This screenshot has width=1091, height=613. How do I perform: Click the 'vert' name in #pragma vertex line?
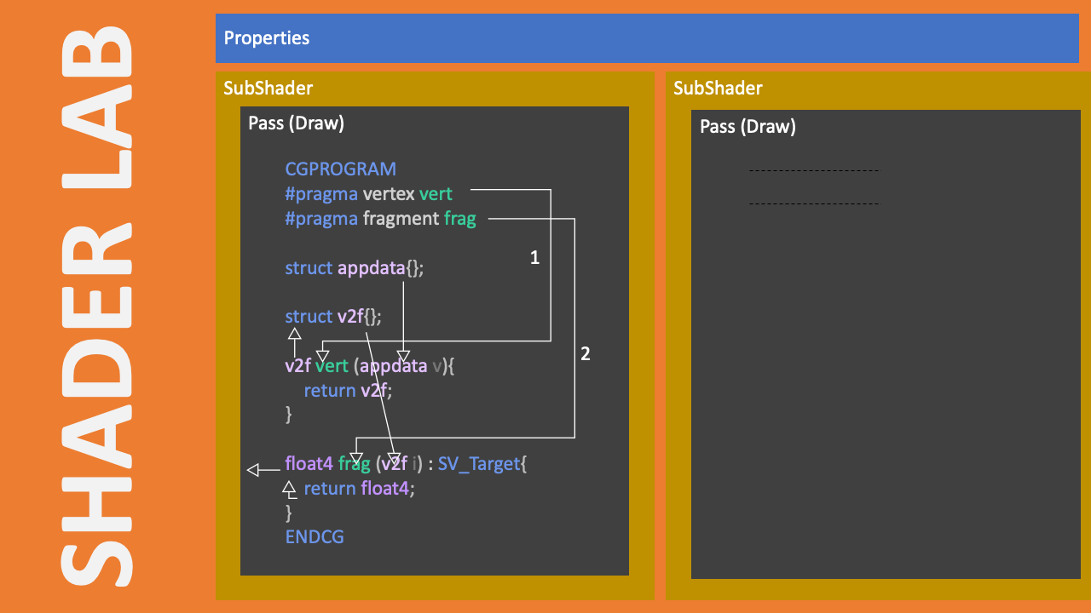click(436, 193)
